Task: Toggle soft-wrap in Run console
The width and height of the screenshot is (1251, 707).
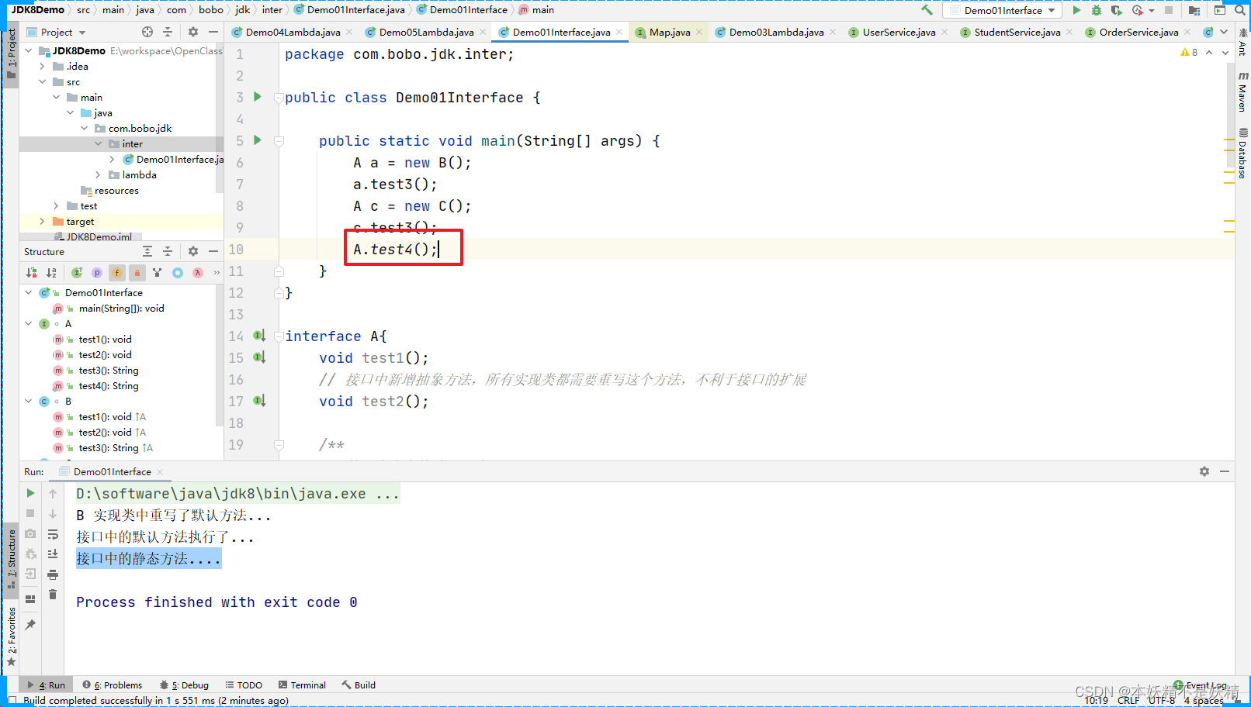Action: [53, 534]
